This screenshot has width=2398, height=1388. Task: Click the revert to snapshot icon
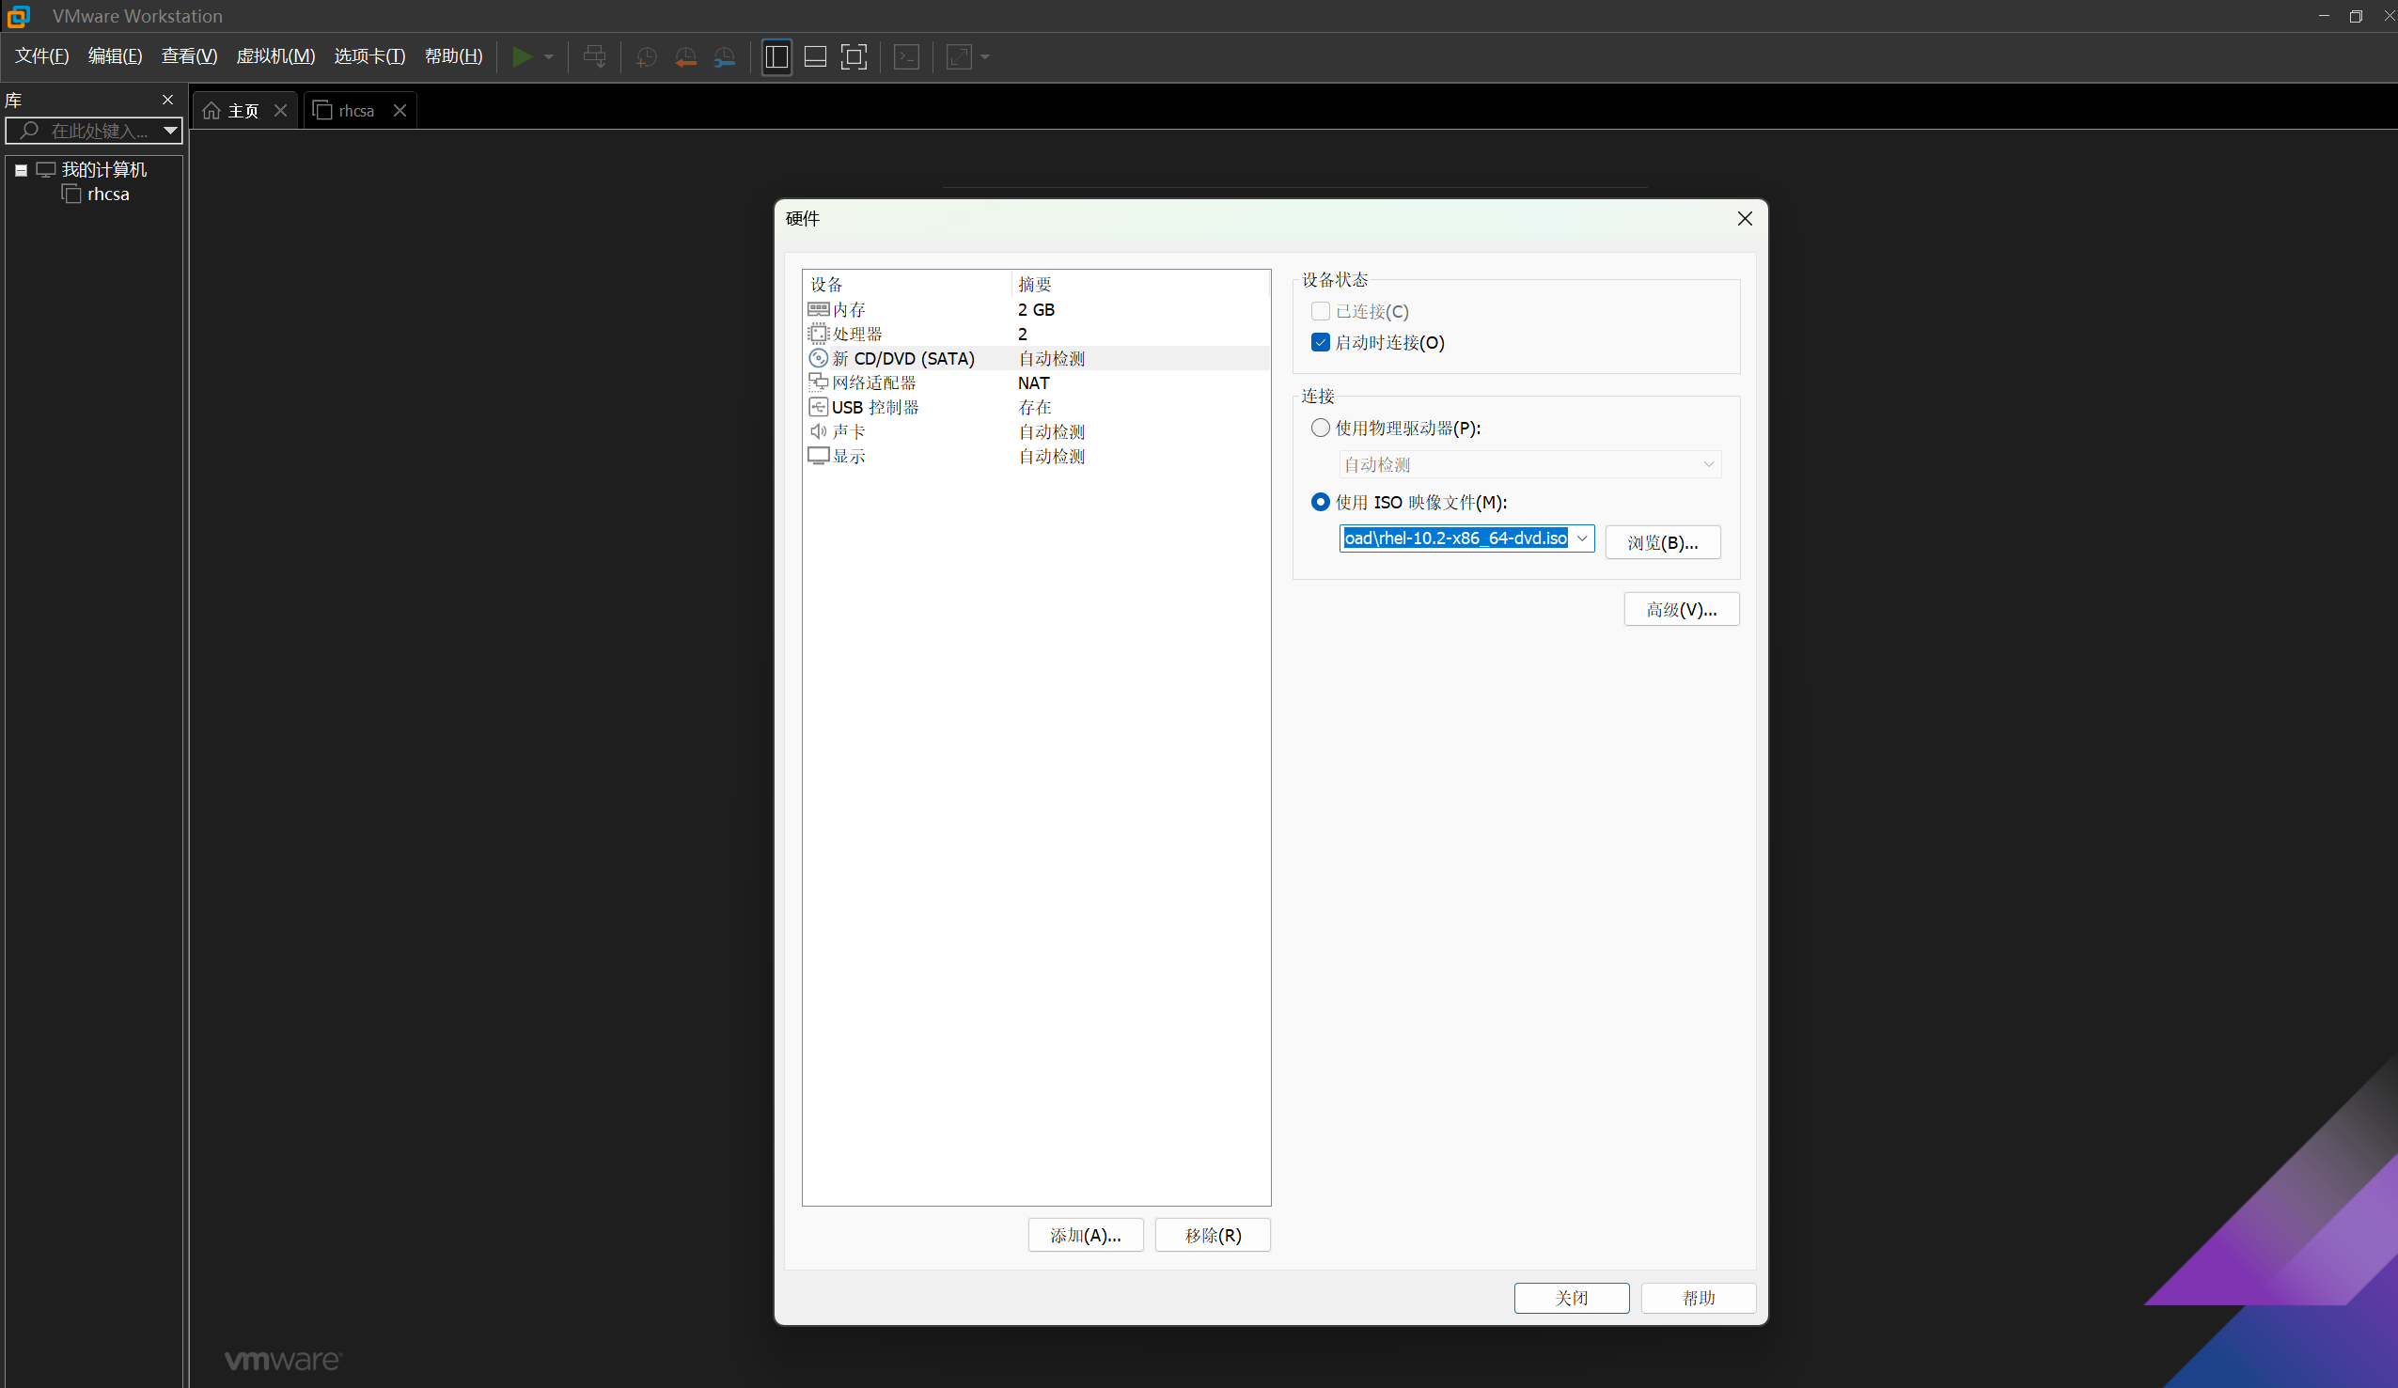coord(685,57)
